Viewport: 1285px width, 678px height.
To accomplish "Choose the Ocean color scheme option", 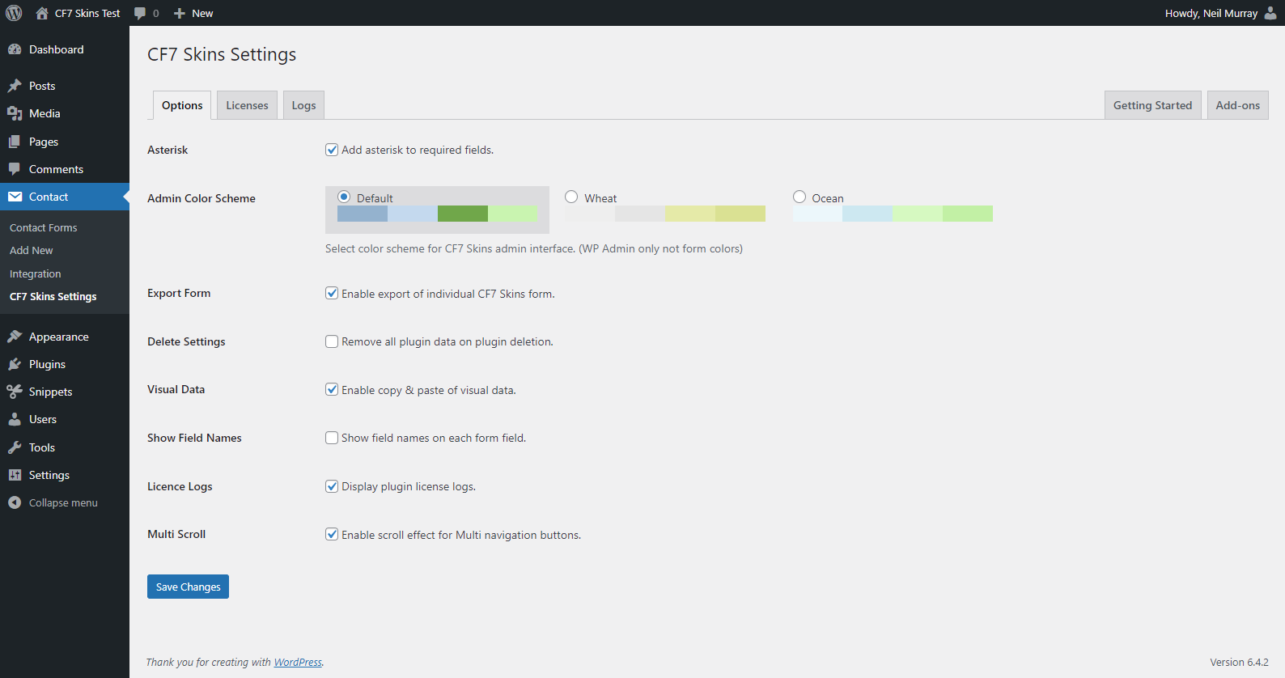I will point(799,197).
